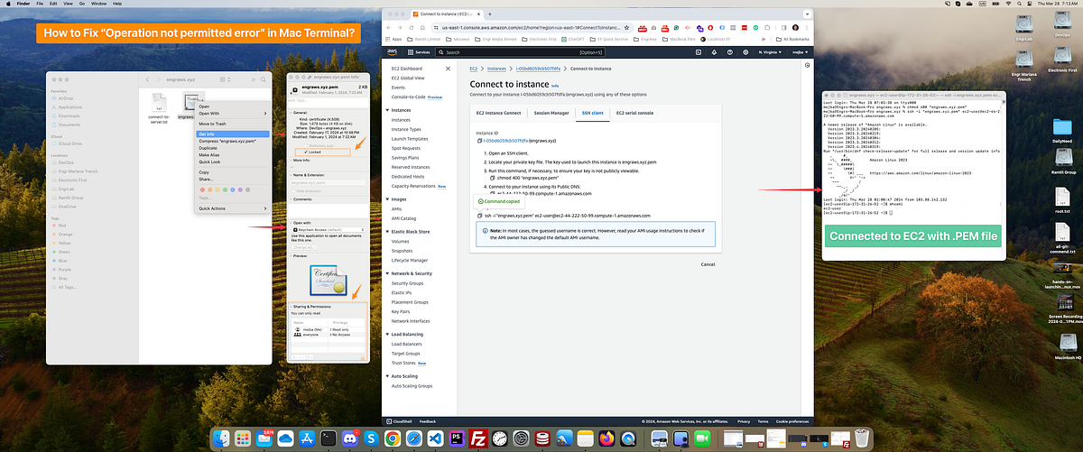Open Key Pairs in EC2 sidebar
The height and width of the screenshot is (452, 1083).
tap(402, 311)
